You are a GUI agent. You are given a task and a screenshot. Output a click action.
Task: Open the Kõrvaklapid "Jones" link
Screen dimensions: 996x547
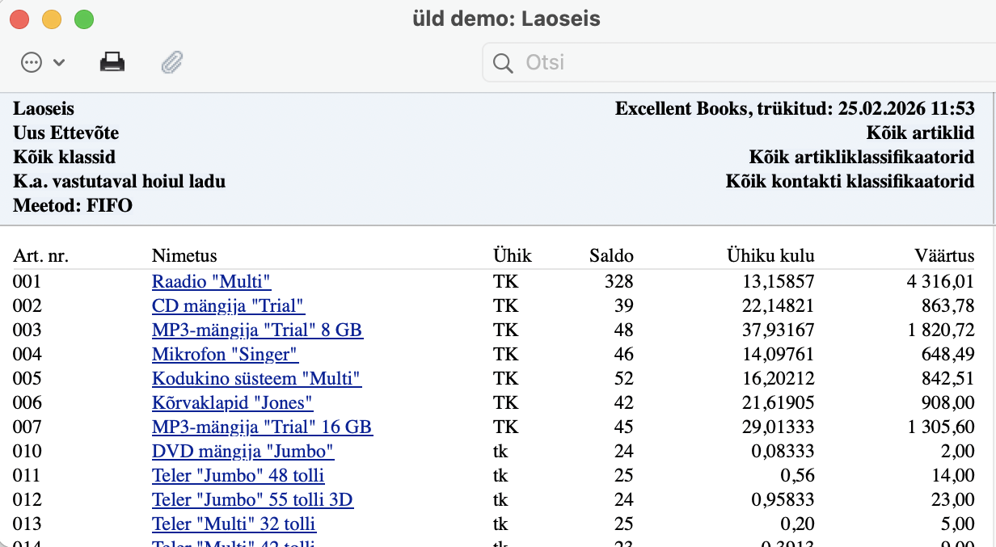point(232,402)
